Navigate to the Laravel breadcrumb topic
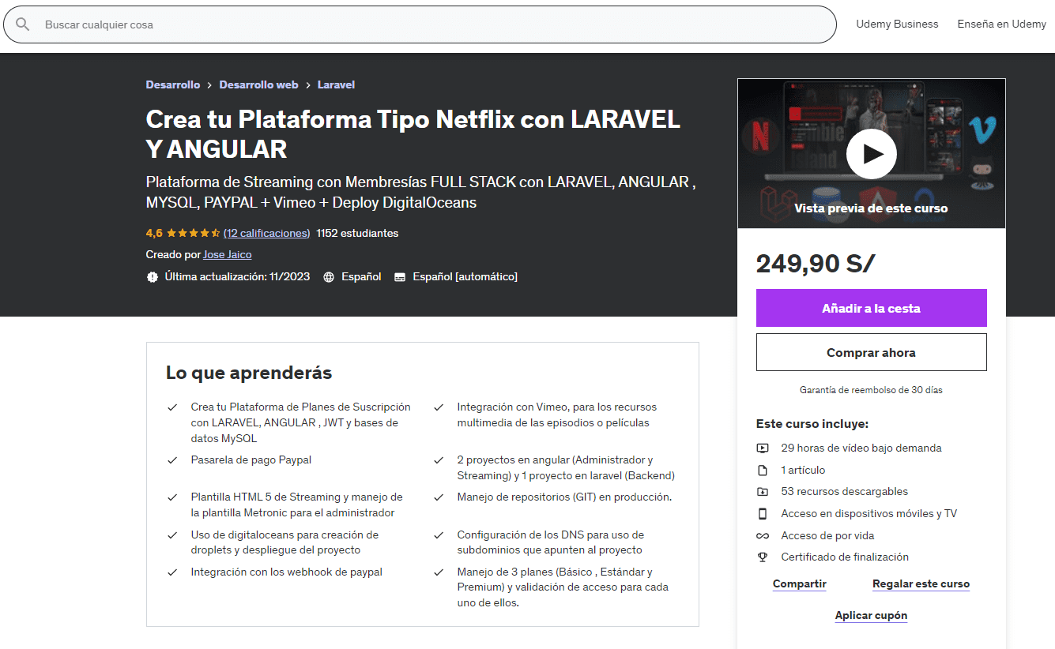This screenshot has height=649, width=1055. coord(336,84)
